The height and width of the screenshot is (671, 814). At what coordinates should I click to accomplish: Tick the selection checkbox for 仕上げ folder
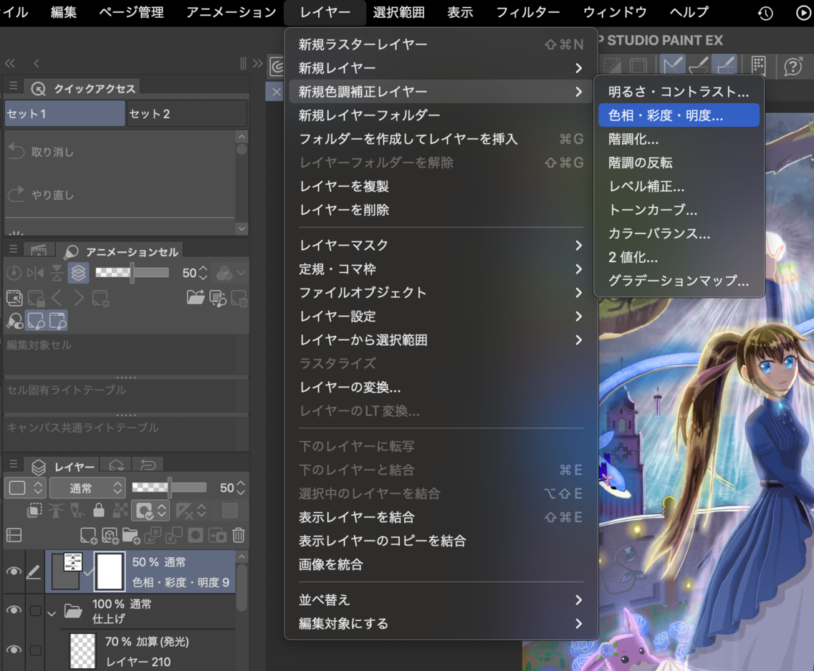pos(35,611)
